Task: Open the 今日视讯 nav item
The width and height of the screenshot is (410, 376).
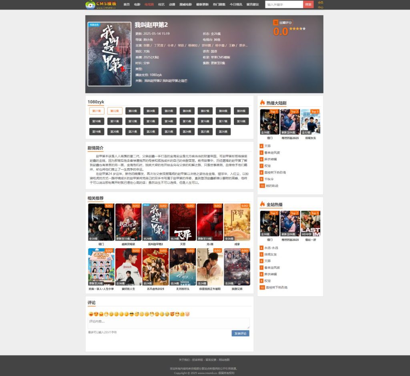Action: click(x=236, y=4)
